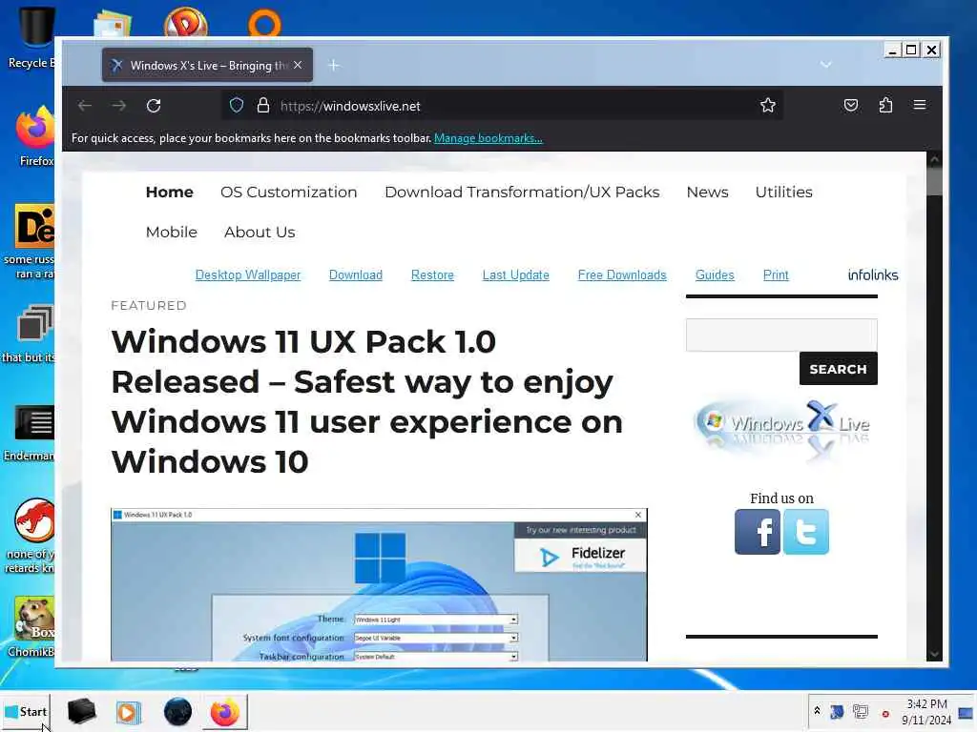Follow the Guides ad link
Image resolution: width=977 pixels, height=732 pixels.
(715, 275)
